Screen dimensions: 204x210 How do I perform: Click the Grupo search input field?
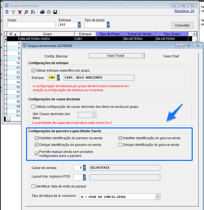tap(31, 25)
